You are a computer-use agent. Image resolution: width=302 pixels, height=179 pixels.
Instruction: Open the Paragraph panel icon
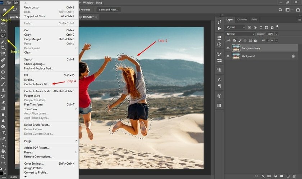(x=219, y=86)
